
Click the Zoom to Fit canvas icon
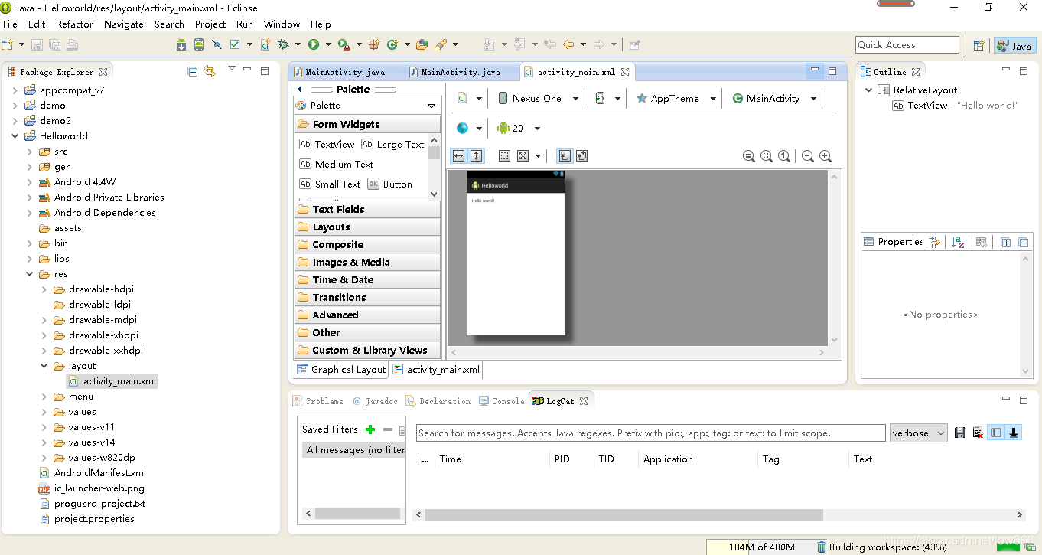[767, 156]
